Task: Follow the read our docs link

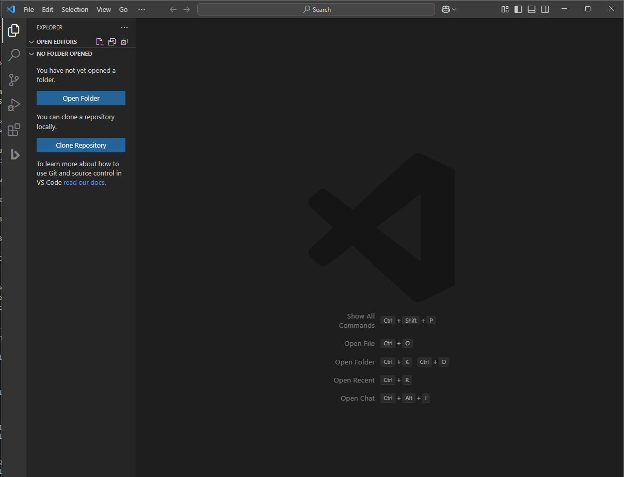Action: [84, 183]
